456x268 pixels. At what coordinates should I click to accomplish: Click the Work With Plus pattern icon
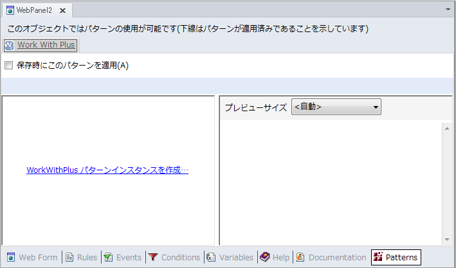pos(9,45)
